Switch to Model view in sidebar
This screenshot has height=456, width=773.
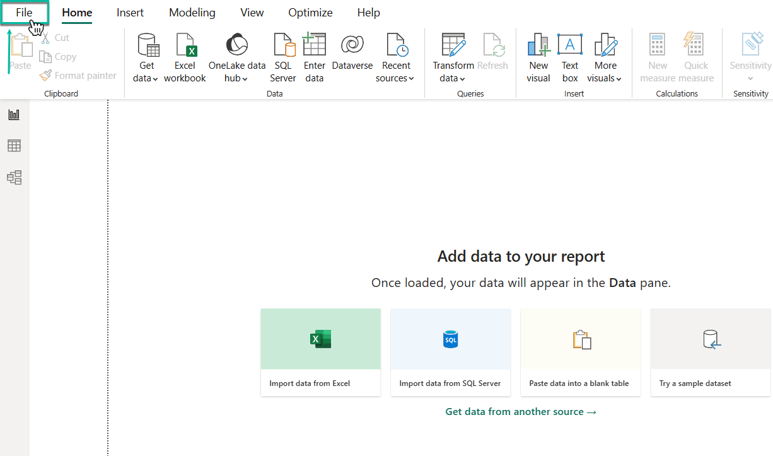[14, 178]
